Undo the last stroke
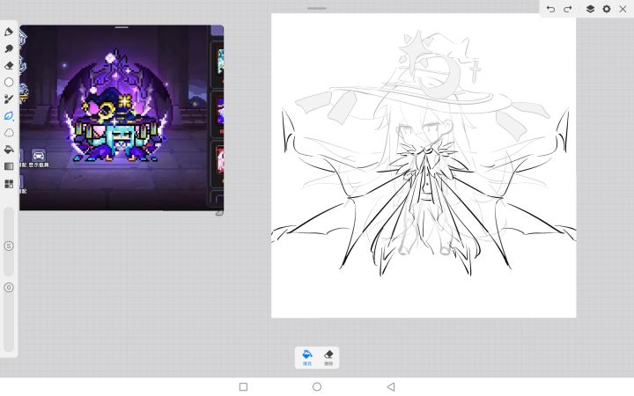 [x=550, y=9]
